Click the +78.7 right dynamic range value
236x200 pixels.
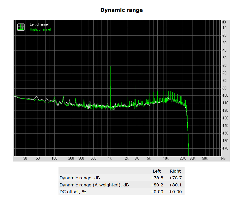coord(175,178)
